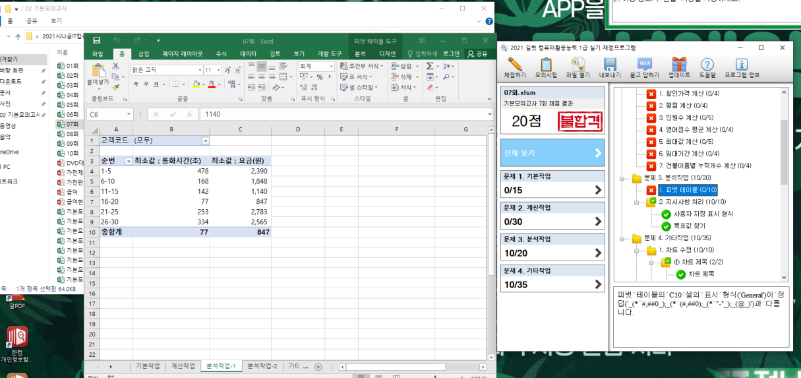Screen dimensions: 801x378
Task: Click the 전체 보기 button
Action: pos(552,152)
